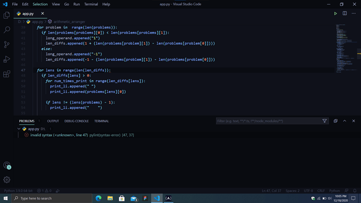Open the Run menu

pos(77,4)
